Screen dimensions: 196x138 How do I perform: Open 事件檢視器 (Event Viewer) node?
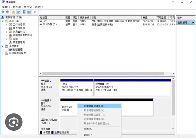tap(18, 28)
